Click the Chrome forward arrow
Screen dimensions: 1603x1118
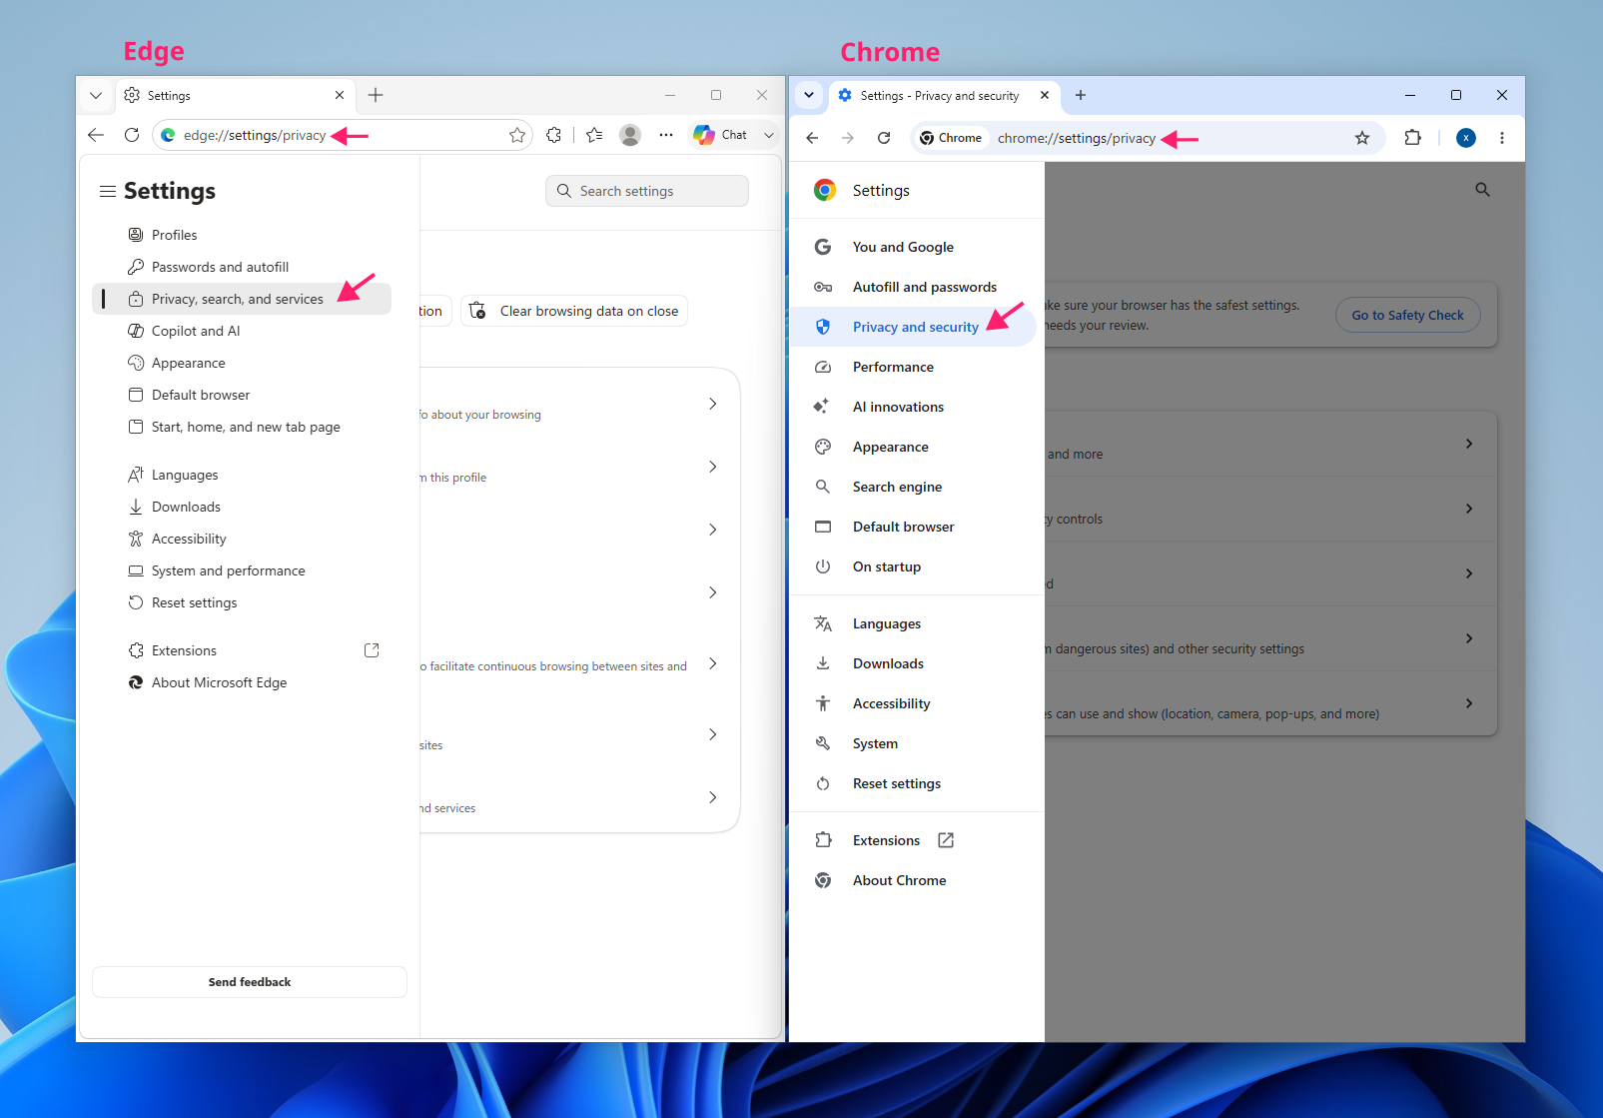pos(848,138)
